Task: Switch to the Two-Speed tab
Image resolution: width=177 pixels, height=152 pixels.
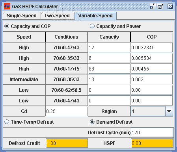Action: [57, 16]
